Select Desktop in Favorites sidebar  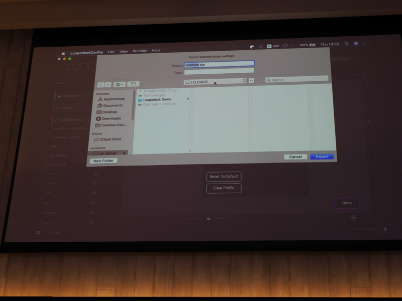[x=107, y=112]
